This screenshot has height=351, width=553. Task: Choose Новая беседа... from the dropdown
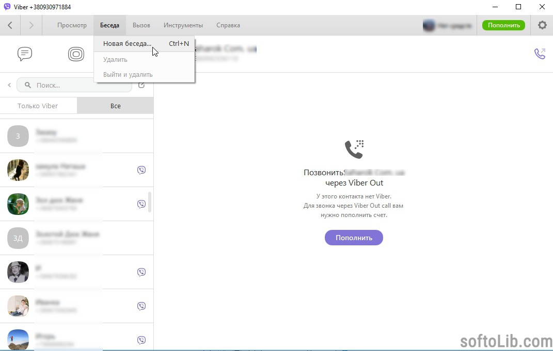[x=144, y=44]
